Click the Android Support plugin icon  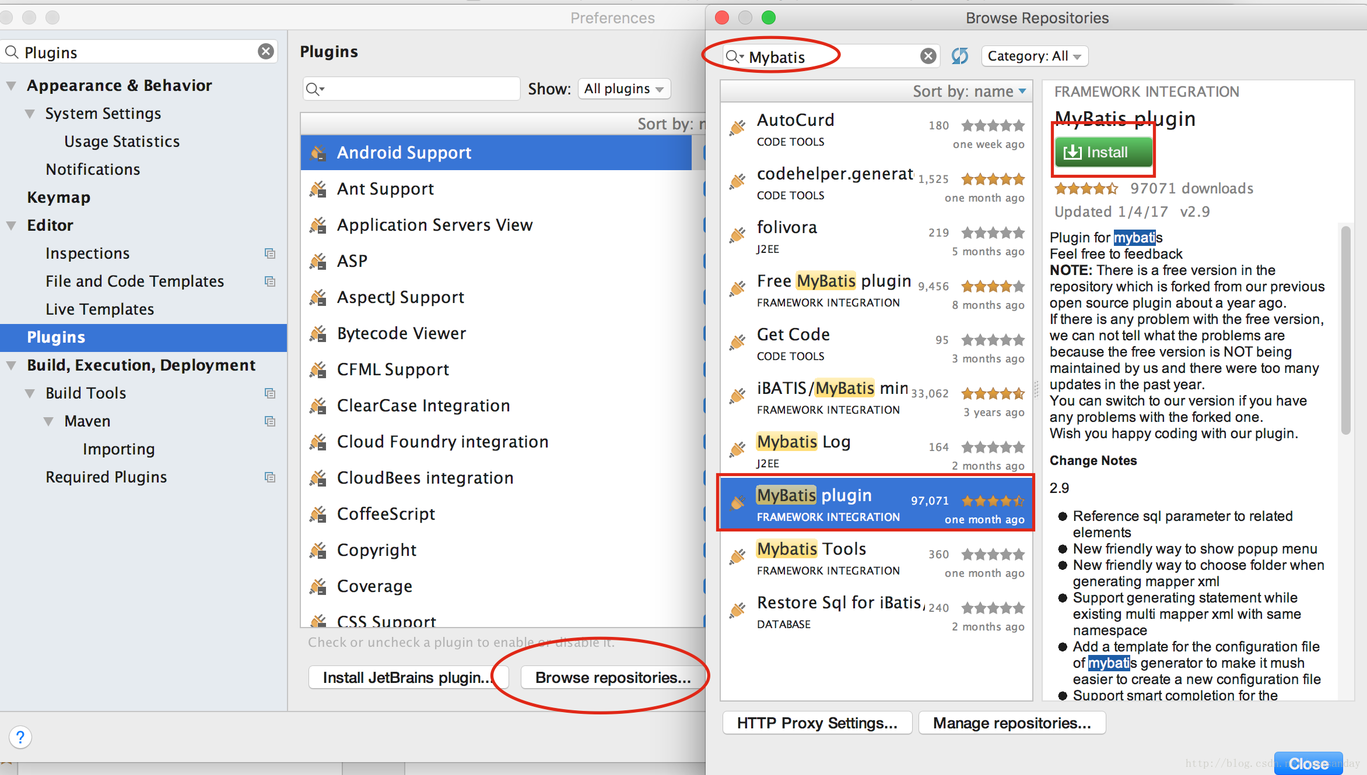[318, 153]
